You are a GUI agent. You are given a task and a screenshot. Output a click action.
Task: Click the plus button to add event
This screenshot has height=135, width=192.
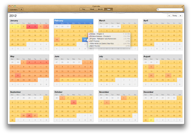(x=21, y=9)
